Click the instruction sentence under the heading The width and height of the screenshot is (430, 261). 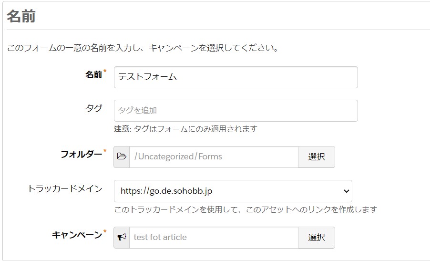[x=143, y=48]
